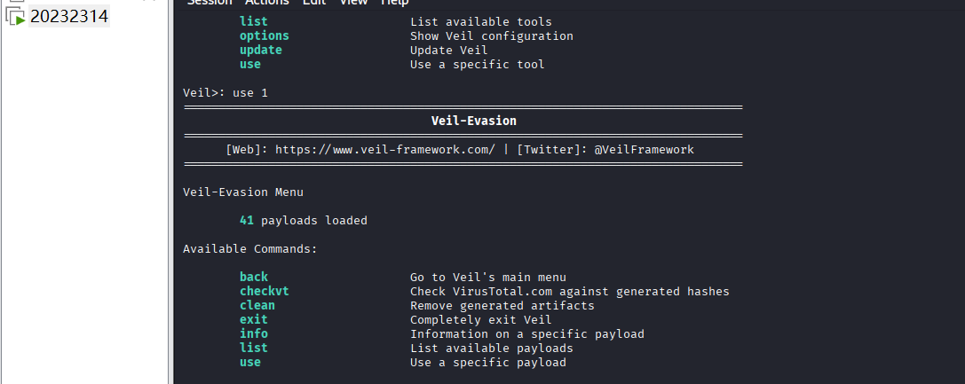
Task: Open the Edit menu
Action: [x=315, y=3]
